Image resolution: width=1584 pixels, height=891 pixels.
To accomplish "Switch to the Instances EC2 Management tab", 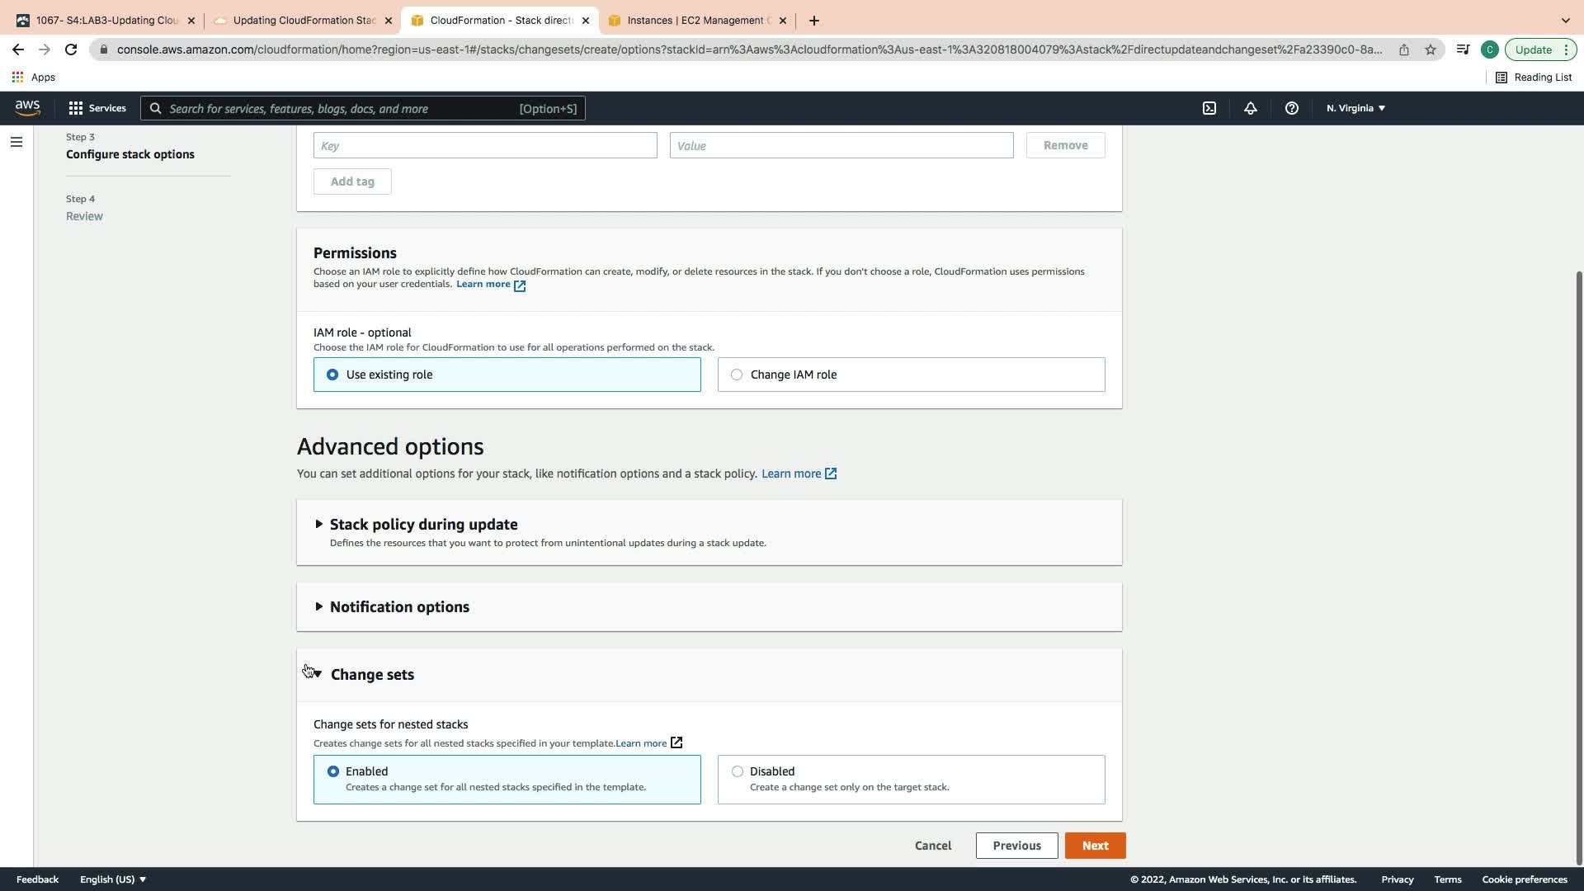I will 697,21.
